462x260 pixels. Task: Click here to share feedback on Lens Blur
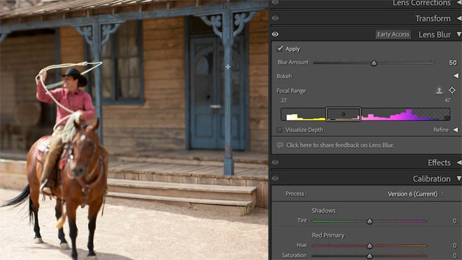340,145
